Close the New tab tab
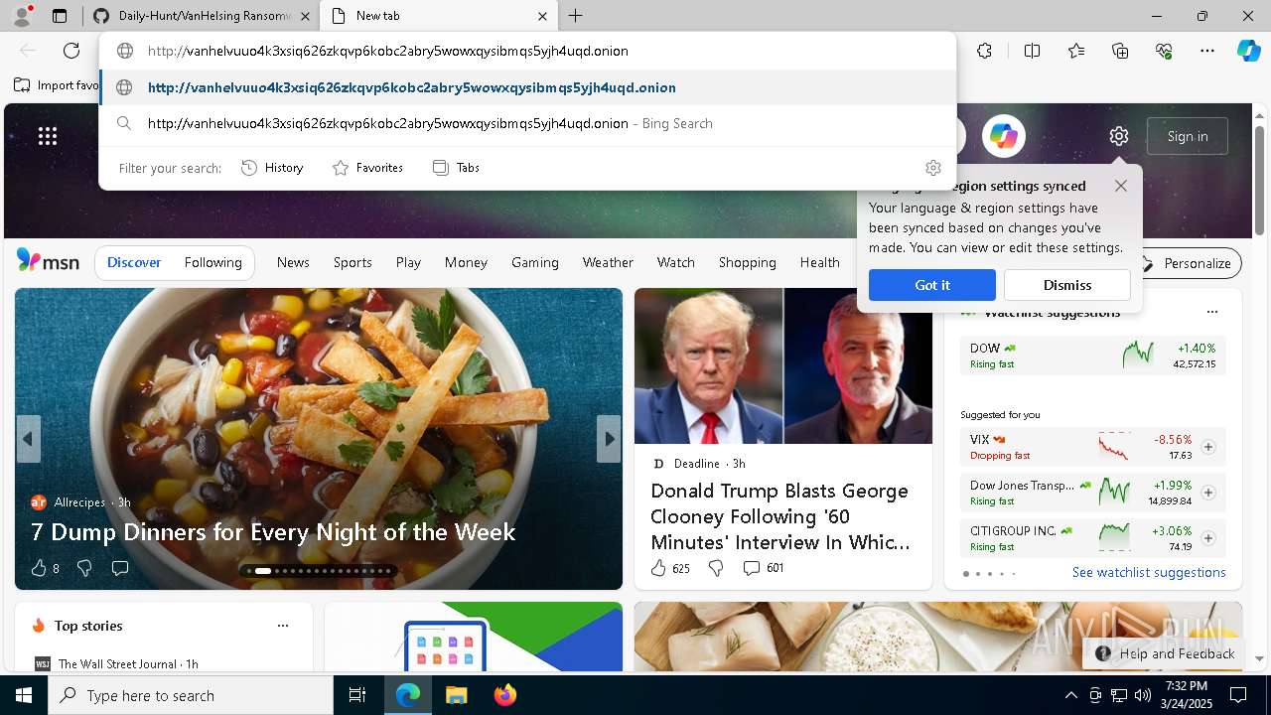This screenshot has width=1271, height=715. pos(542,16)
